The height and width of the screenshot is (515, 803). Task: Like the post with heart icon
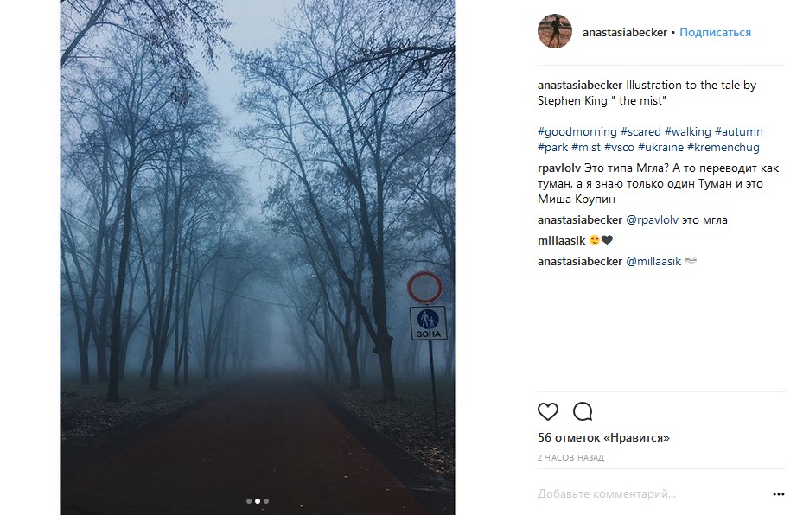548,411
